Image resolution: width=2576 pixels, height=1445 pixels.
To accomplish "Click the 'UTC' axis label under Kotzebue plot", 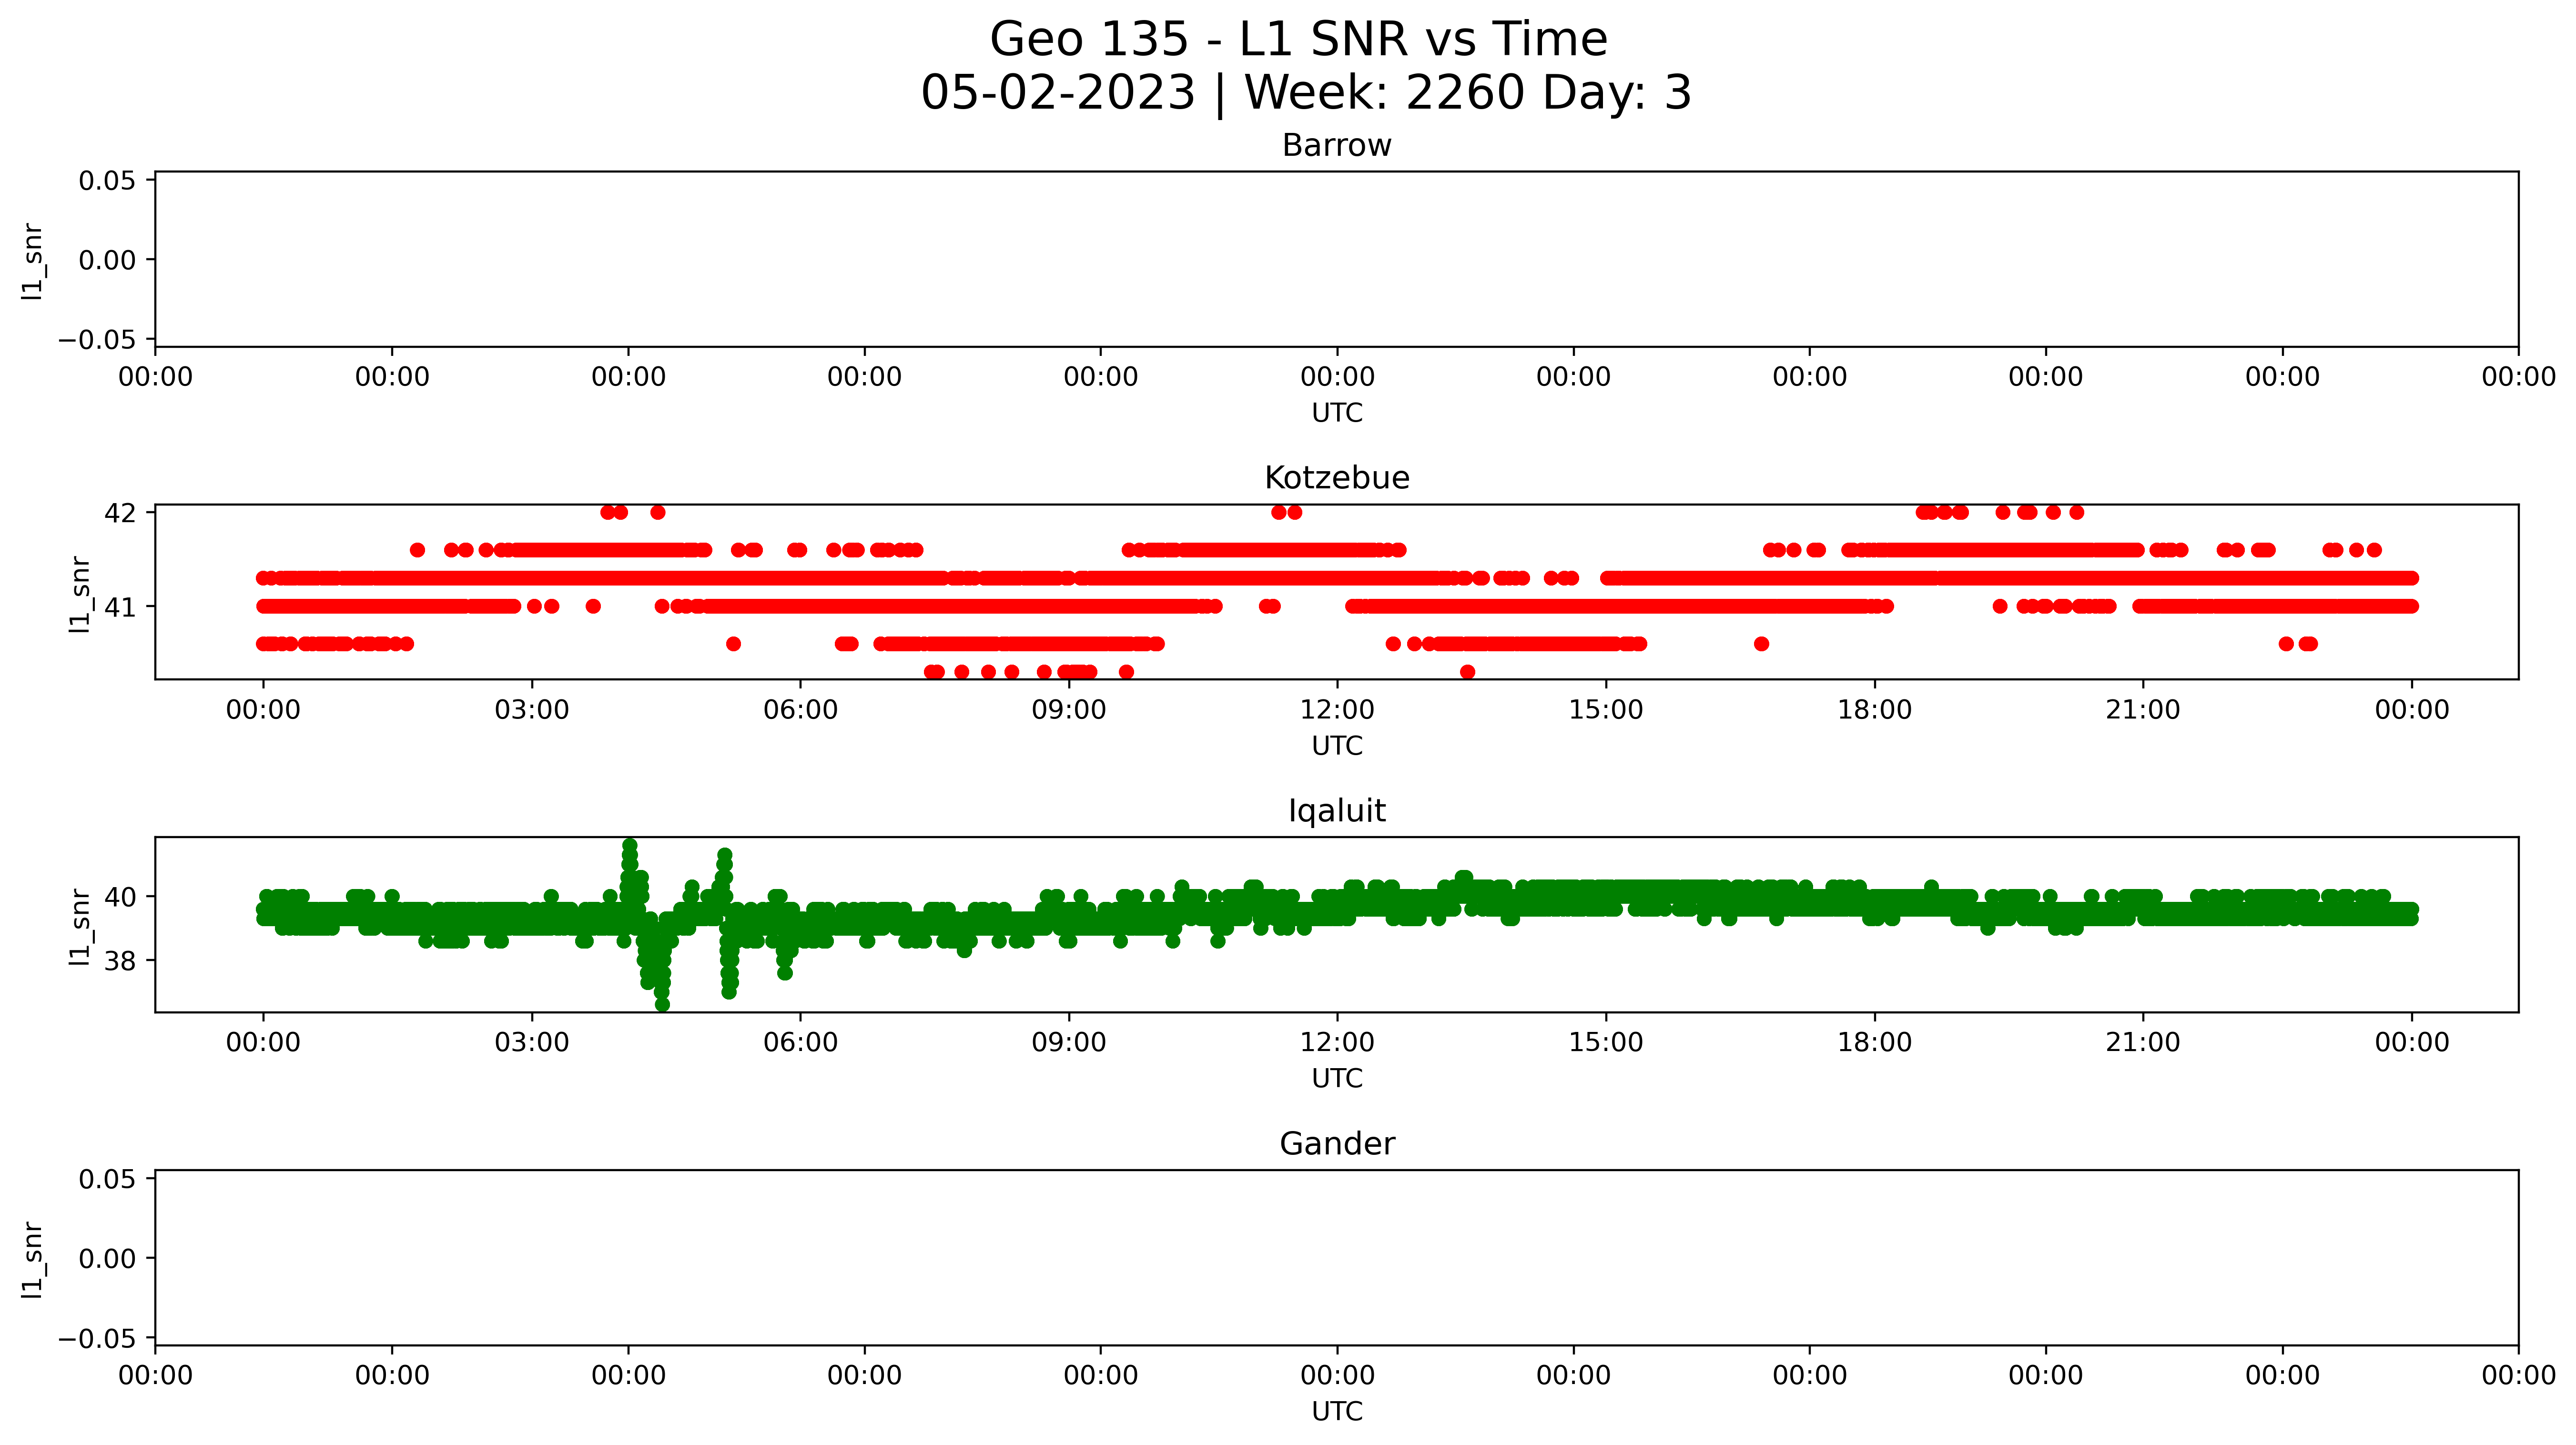I will (x=1337, y=746).
